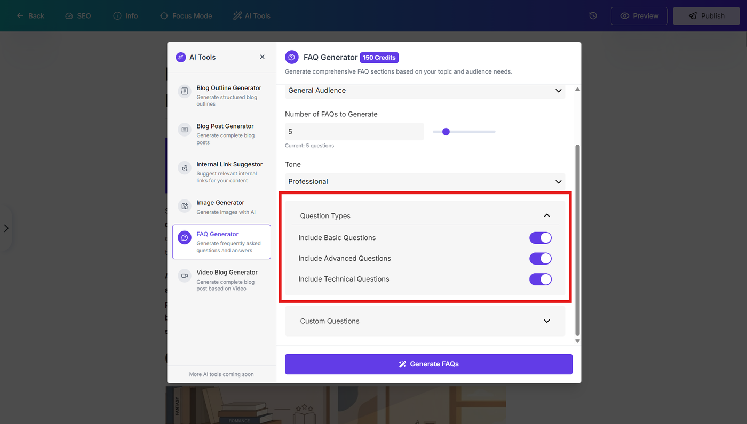This screenshot has width=747, height=424.
Task: Click the Publish button
Action: [x=705, y=16]
